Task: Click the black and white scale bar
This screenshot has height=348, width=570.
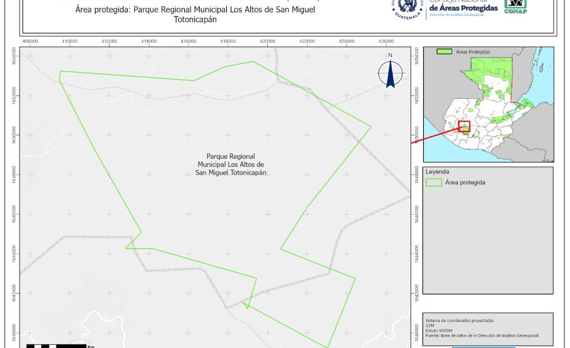Action: point(57,345)
